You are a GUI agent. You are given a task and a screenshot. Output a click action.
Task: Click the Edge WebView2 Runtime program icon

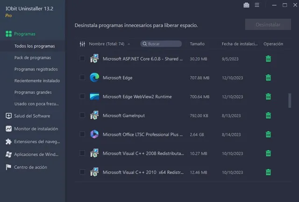pos(94,96)
